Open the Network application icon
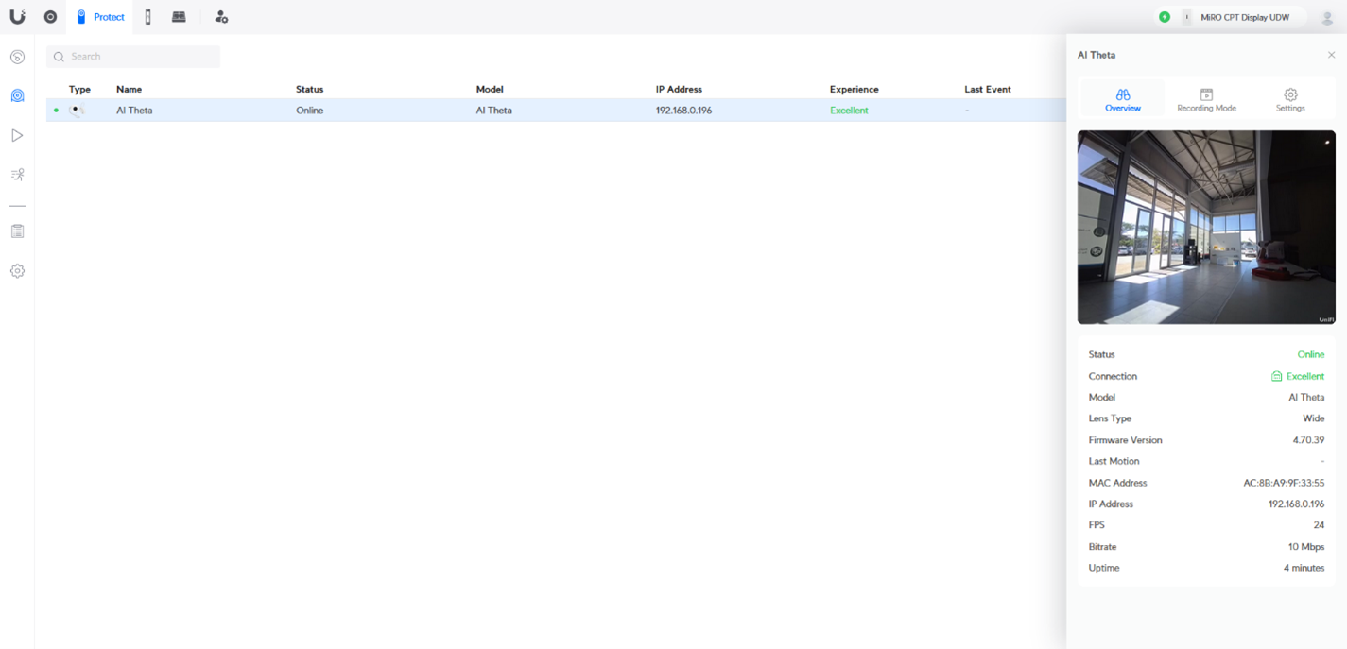1347x649 pixels. coord(51,17)
